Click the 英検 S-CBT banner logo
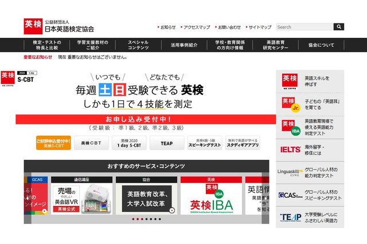This screenshot has height=244, width=367. (x=19, y=78)
